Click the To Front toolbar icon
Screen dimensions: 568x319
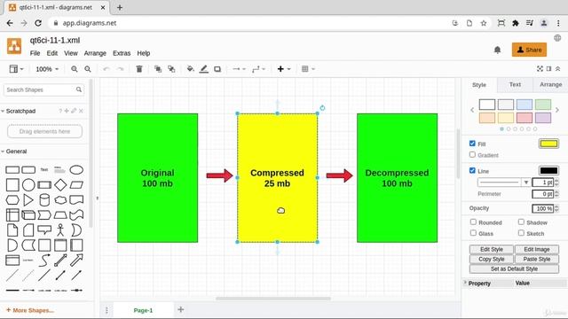158,69
